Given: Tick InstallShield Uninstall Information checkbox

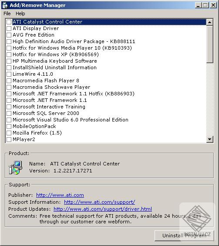Looking at the screenshot, I should click(x=9, y=67).
